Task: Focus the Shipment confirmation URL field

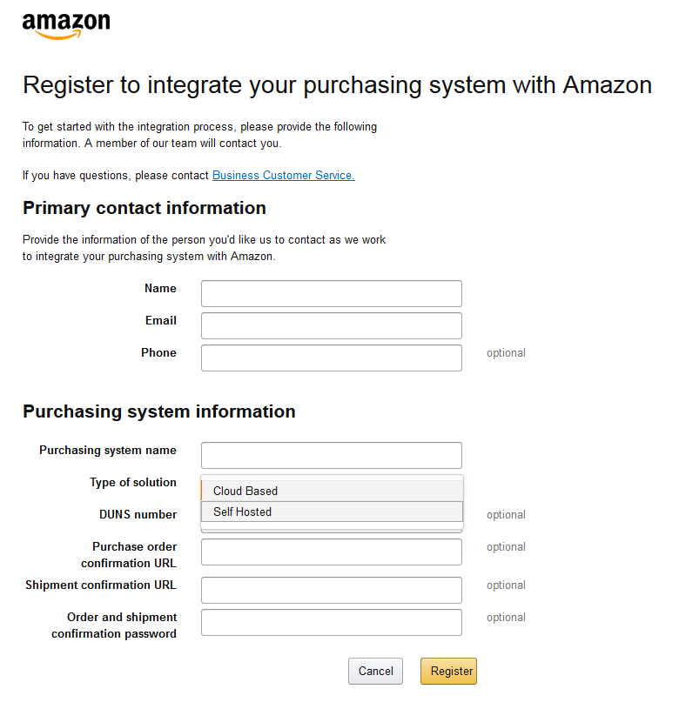Action: [x=331, y=590]
